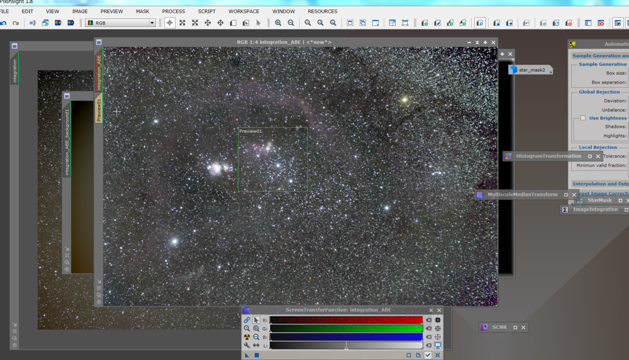
Task: Toggle the Search magnifier window toolbar button
Action: [x=480, y=23]
